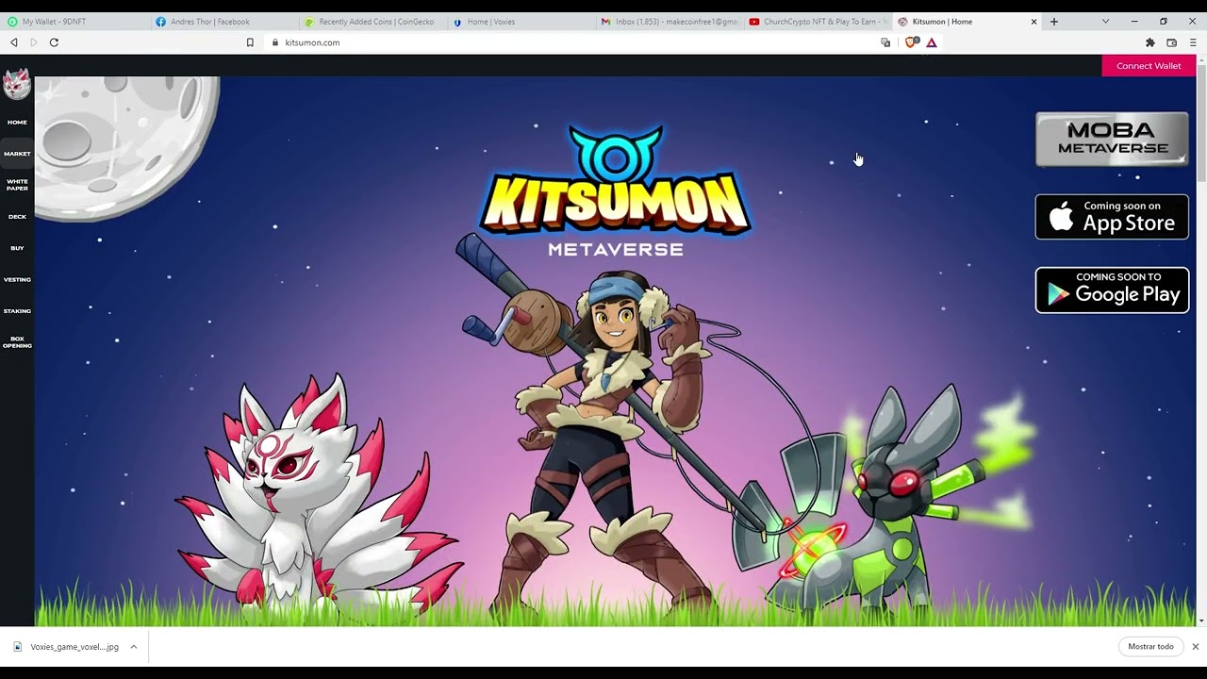
Task: Click the Brave Rewards triangle icon
Action: pos(932,42)
